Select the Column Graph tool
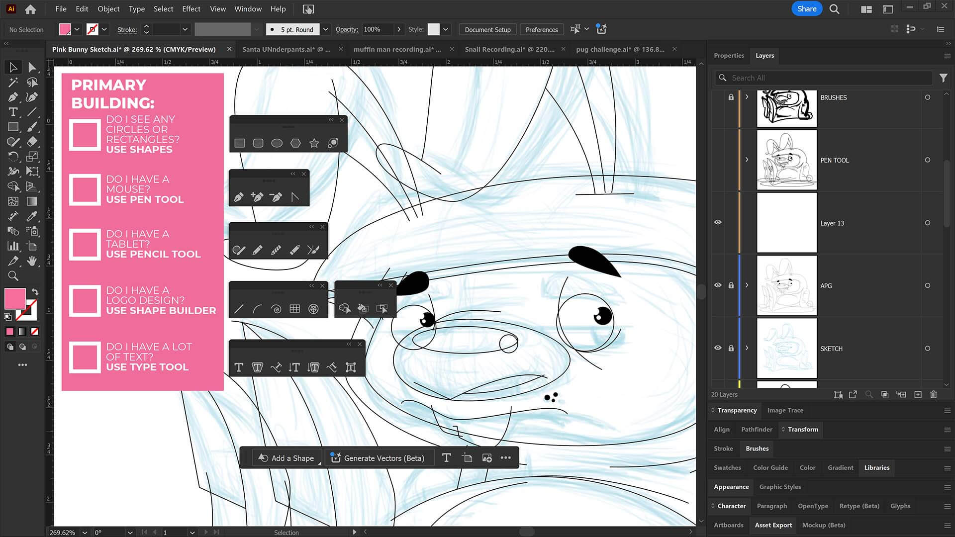955x537 pixels. pyautogui.click(x=13, y=246)
